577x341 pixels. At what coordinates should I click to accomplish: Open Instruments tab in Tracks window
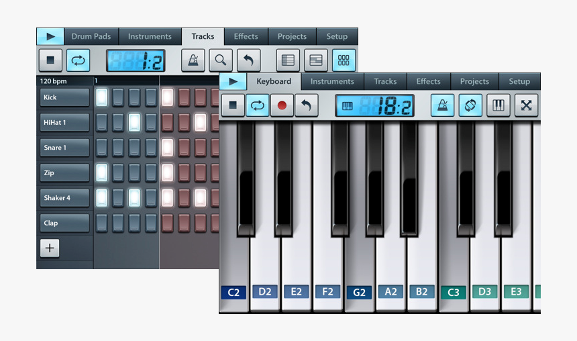pyautogui.click(x=150, y=36)
